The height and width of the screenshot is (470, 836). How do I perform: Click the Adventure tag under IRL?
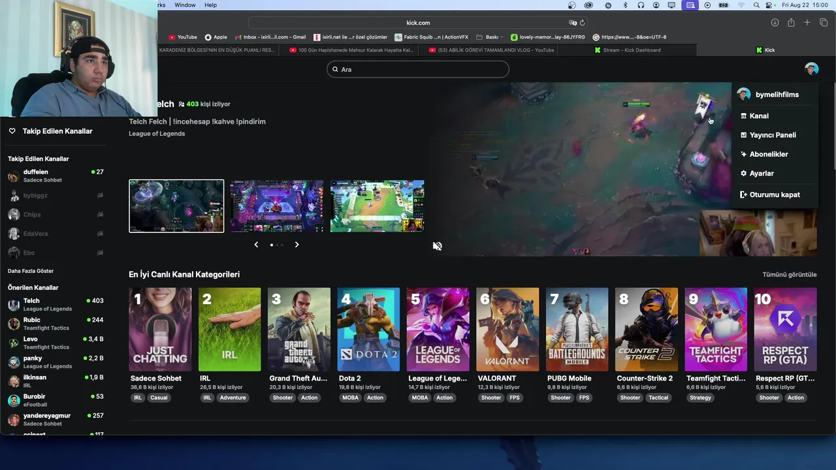233,398
